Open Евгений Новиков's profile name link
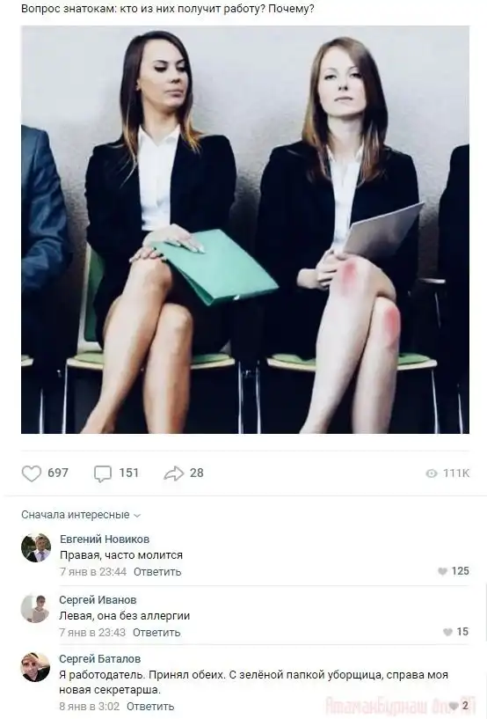 105,539
